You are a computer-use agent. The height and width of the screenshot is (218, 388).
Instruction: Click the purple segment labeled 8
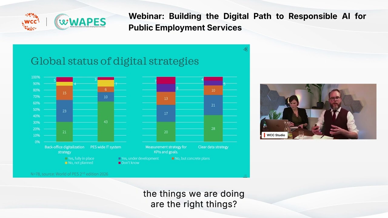click(x=166, y=88)
